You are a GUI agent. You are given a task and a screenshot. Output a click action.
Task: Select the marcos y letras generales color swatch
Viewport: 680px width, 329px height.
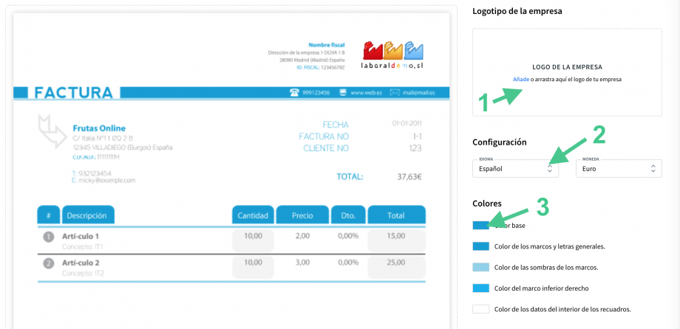[x=480, y=246]
